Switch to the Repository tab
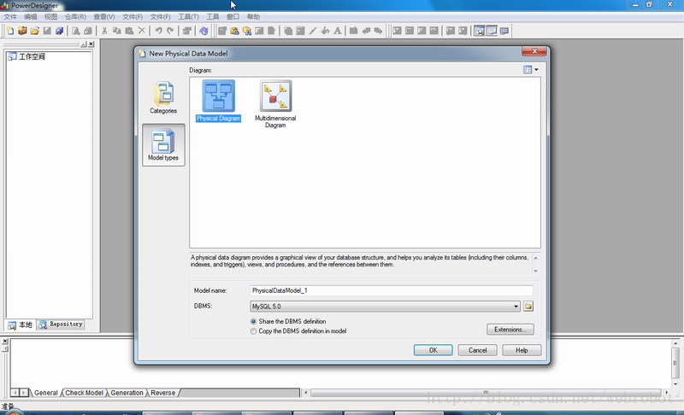 (x=61, y=324)
